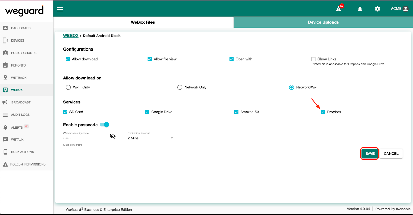
Task: Click the Policy Groups clipboard icon
Action: 5,53
